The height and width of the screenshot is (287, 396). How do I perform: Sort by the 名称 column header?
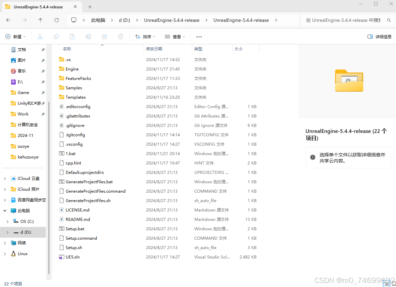[67, 49]
